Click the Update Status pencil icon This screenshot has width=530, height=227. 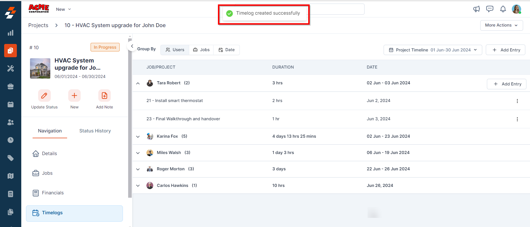click(x=44, y=96)
